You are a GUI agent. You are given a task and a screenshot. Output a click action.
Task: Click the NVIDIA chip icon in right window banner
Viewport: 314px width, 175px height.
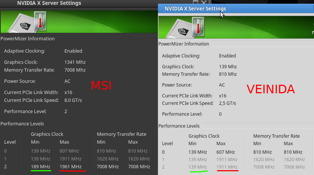(179, 29)
